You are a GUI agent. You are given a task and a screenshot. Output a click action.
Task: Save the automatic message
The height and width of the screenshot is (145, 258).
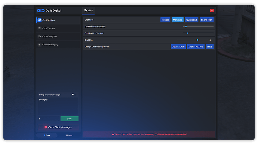[x=70, y=119]
